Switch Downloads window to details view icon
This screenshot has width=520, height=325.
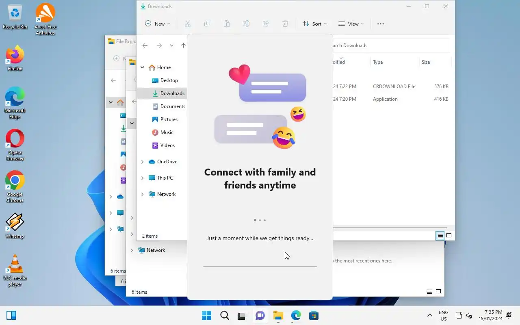[440, 236]
